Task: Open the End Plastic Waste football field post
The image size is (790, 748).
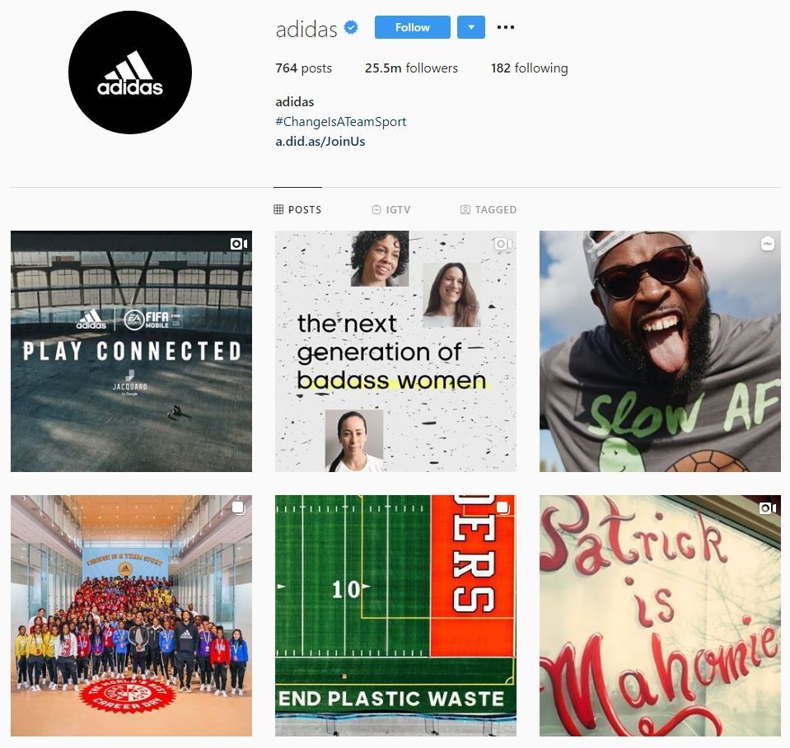Action: point(395,615)
